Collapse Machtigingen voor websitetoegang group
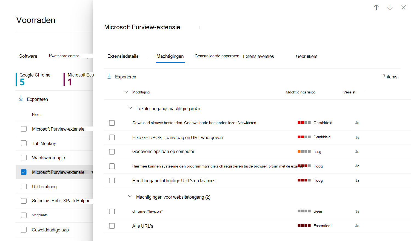411x241 pixels. (130, 197)
